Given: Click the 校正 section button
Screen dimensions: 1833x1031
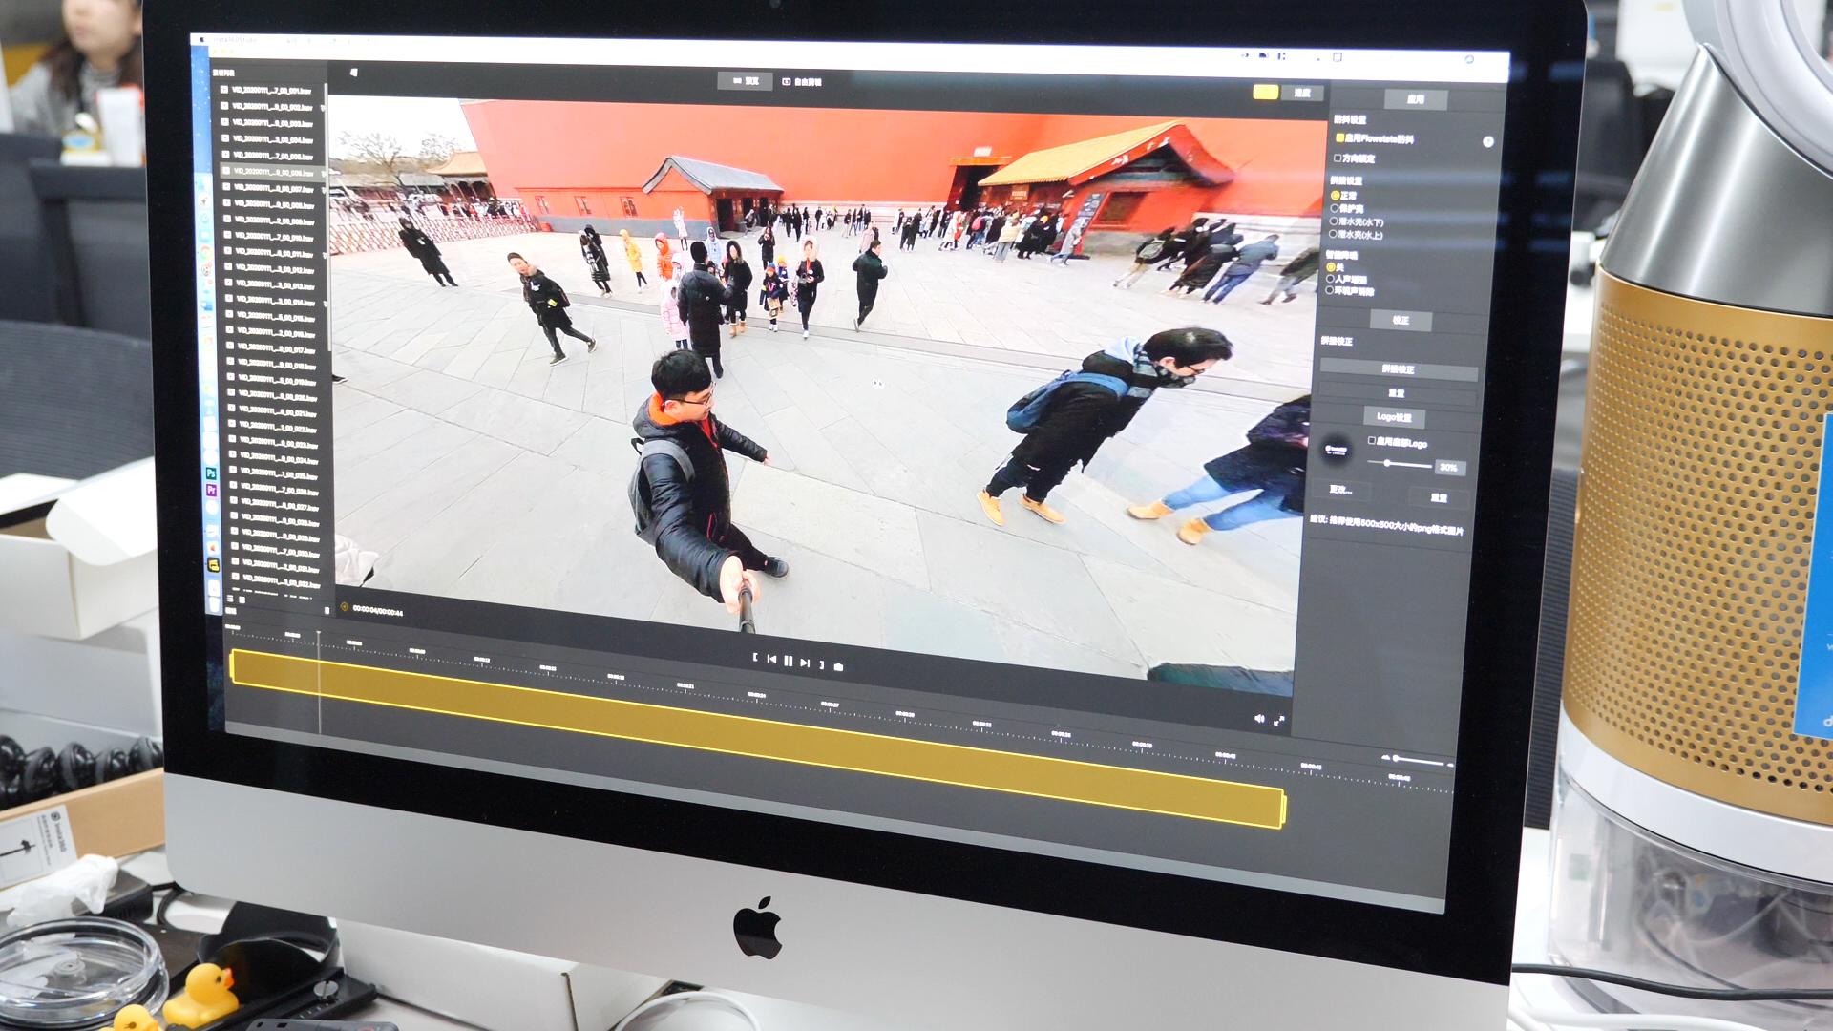Looking at the screenshot, I should pyautogui.click(x=1401, y=320).
